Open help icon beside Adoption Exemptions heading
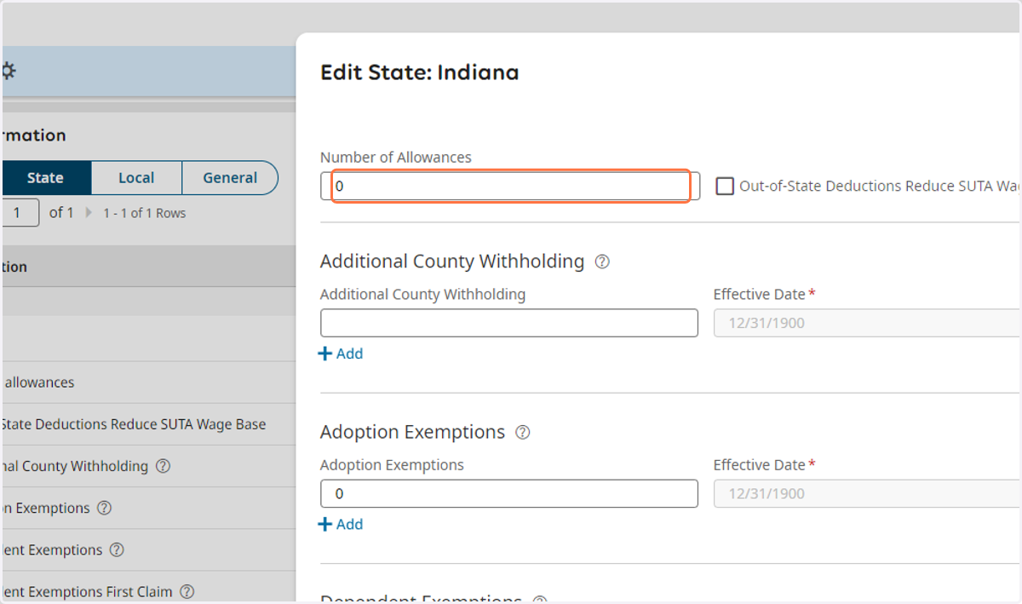 pos(523,433)
